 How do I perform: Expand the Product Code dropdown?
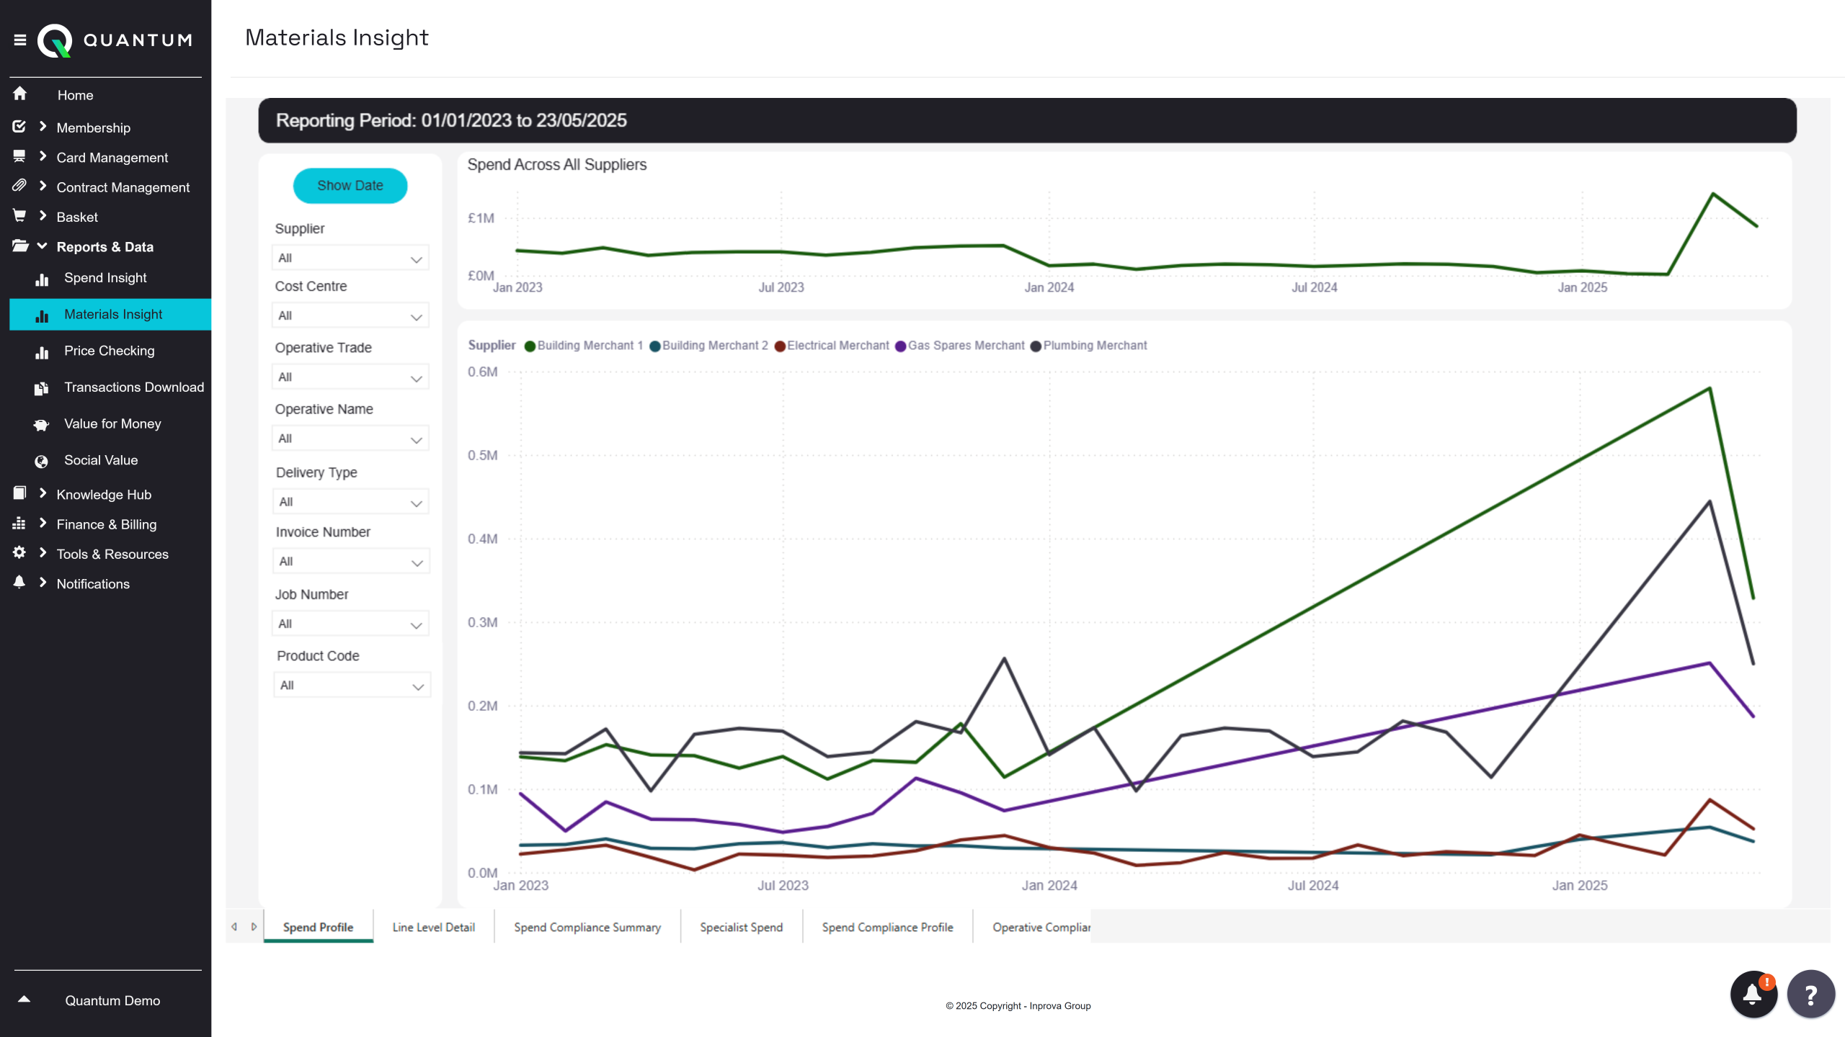(352, 686)
